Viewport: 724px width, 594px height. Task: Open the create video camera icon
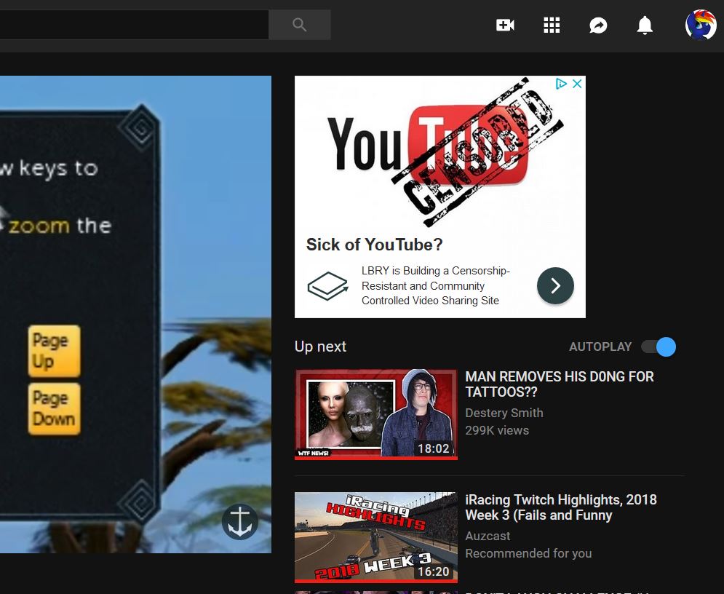click(x=505, y=25)
